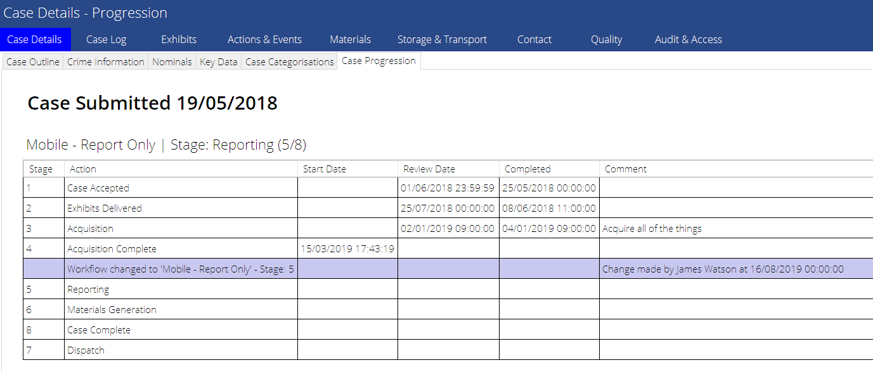Click the Dispatch action row
This screenshot has width=873, height=372.
click(x=86, y=350)
